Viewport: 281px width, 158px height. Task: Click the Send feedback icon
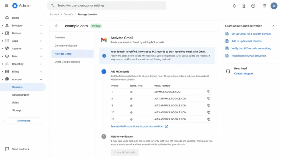coord(7,149)
